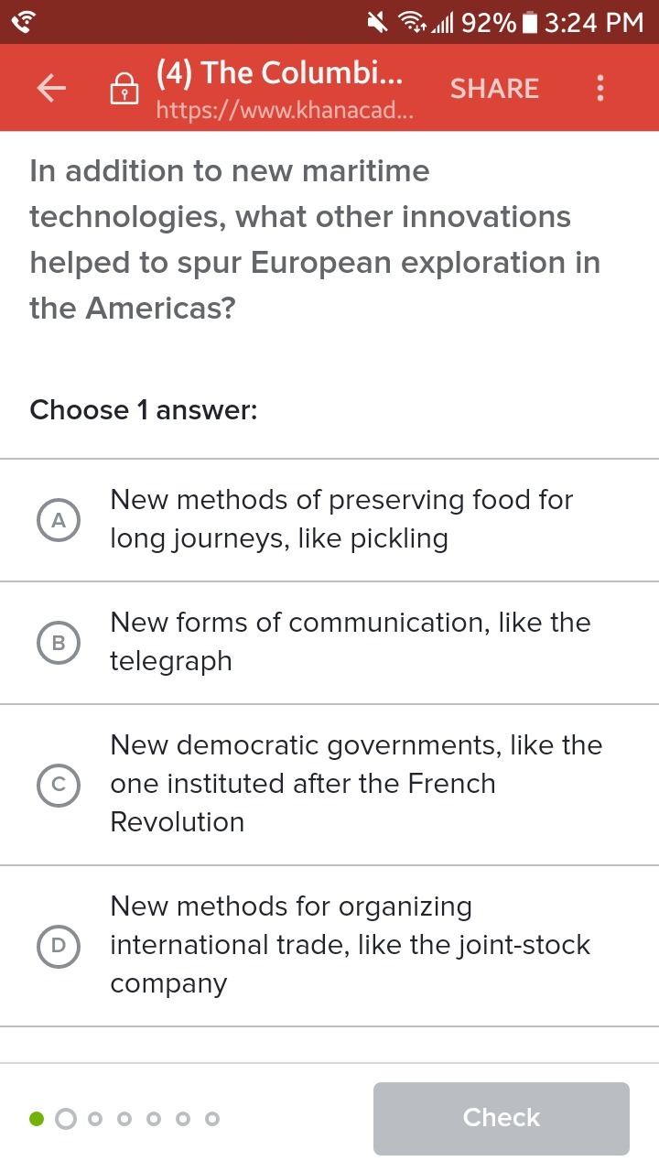Open the three-dot overflow menu
Viewport: 659px width, 1172px height.
click(600, 89)
